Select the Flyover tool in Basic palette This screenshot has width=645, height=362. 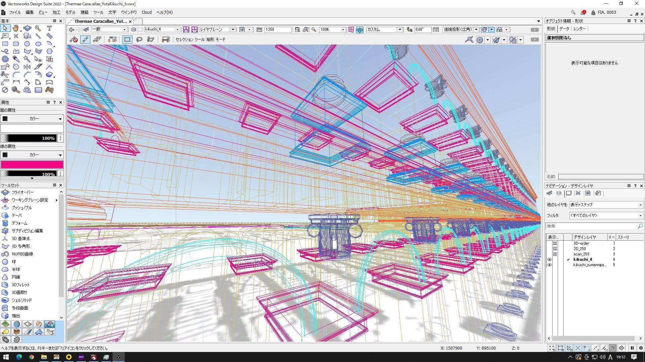(x=27, y=28)
